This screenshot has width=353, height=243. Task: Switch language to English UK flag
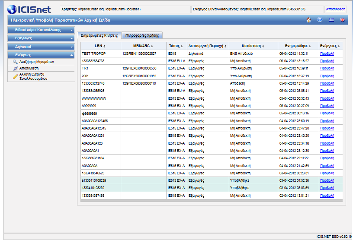342,20
